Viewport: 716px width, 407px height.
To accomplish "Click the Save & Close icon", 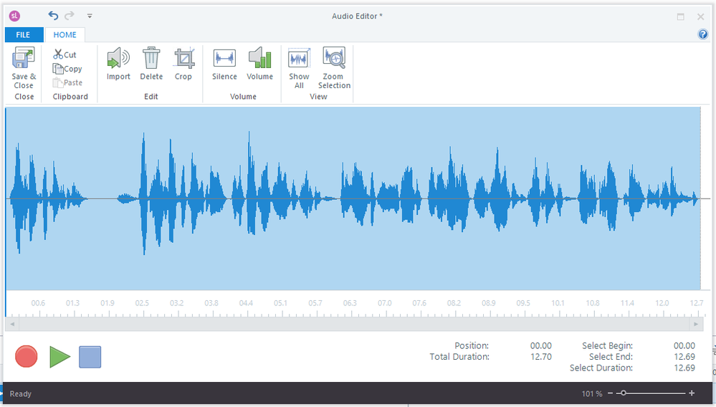I will 24,59.
